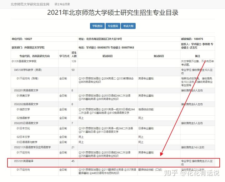Viewport: 225px width, 182px height.
Task: Select 02俄语教学 direction
Action: (23, 118)
